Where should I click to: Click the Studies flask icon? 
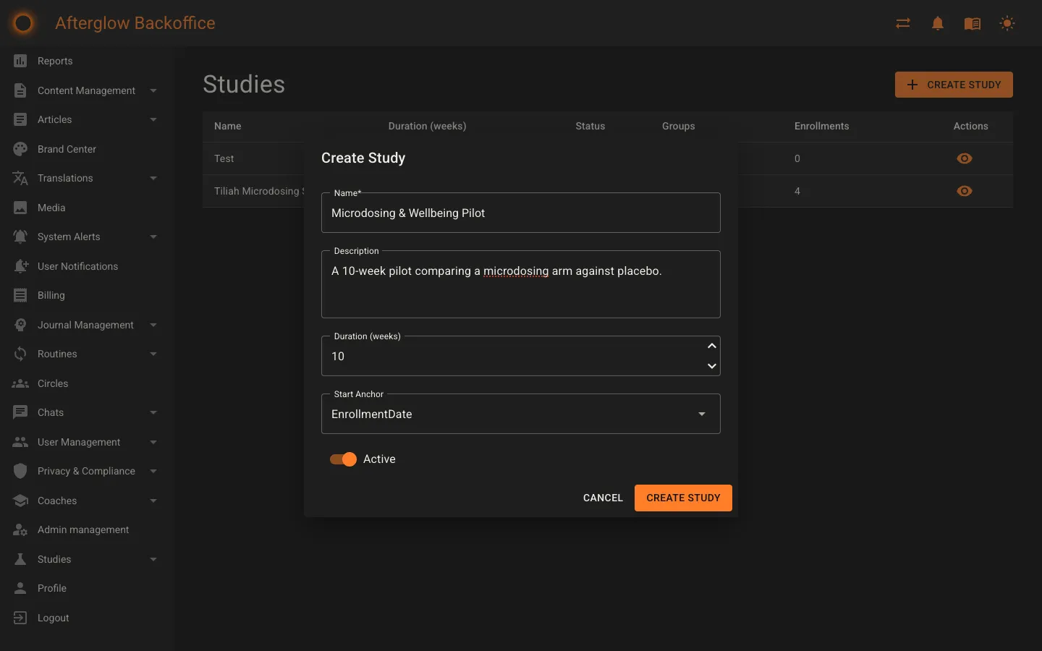20,559
